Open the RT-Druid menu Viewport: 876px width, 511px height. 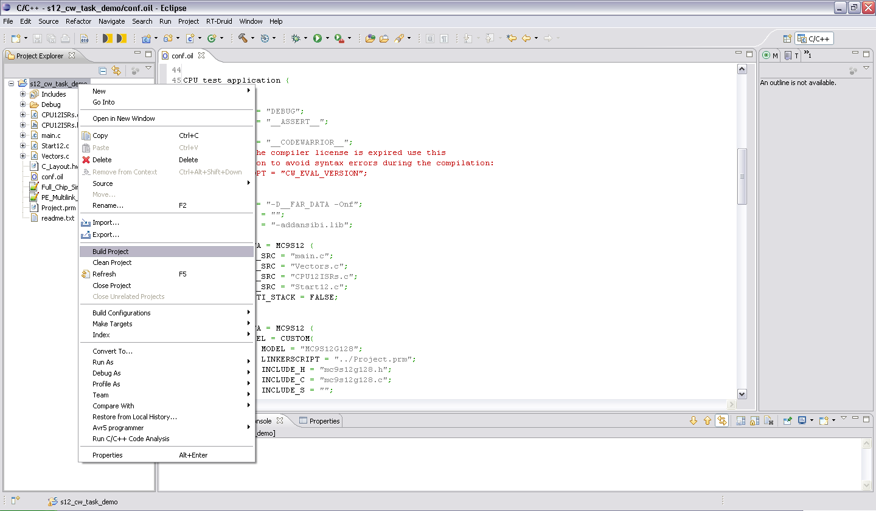[x=219, y=21]
